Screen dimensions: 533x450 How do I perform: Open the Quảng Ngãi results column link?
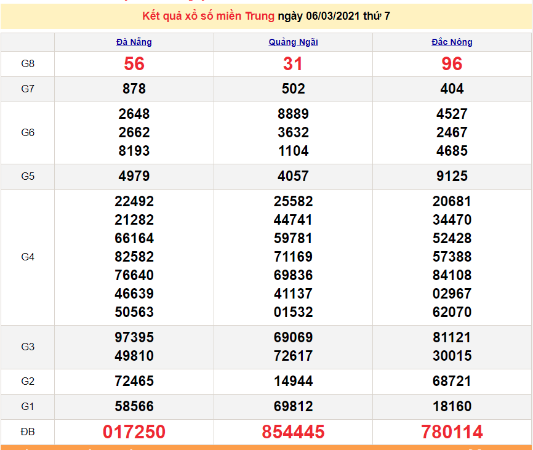(x=294, y=42)
